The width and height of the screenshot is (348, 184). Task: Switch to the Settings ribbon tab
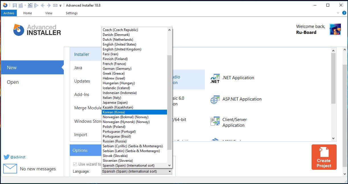coord(72,13)
